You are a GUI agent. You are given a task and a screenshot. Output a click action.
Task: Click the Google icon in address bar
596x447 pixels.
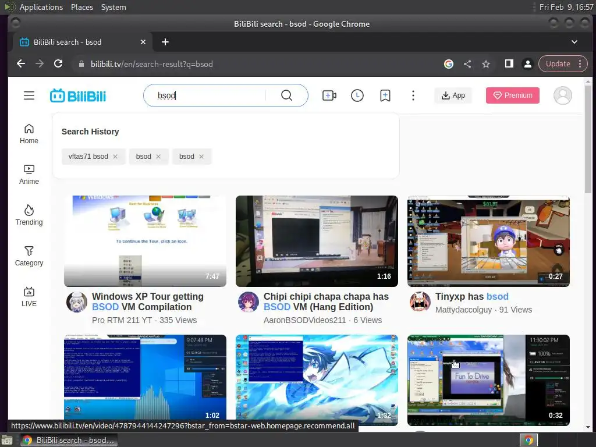pos(449,64)
